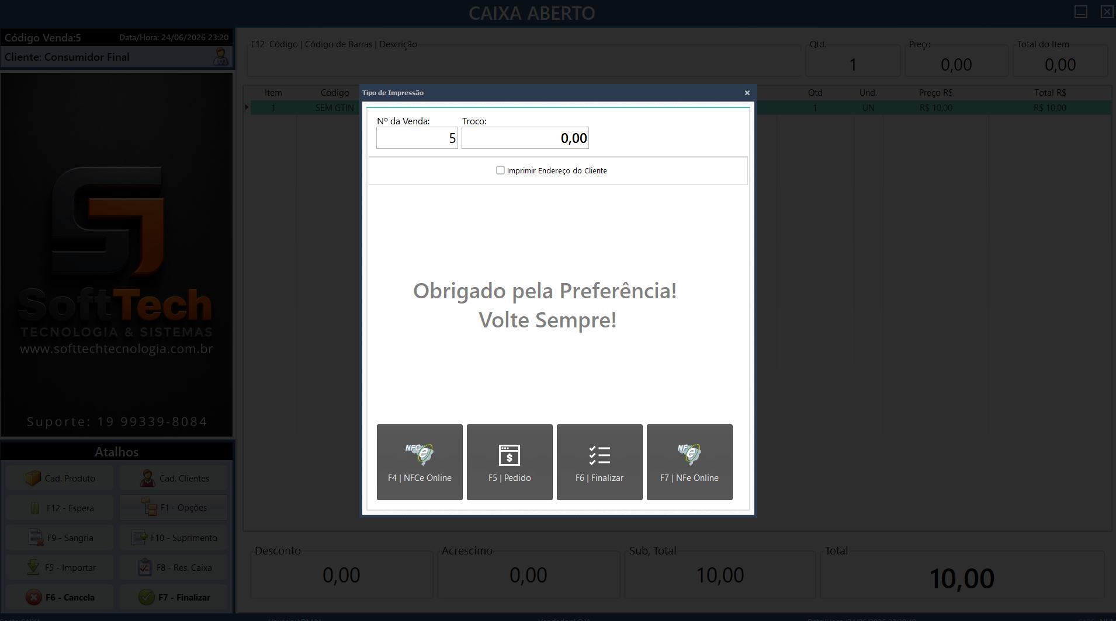Select the F6 Finalizar button in dialog

pyautogui.click(x=599, y=462)
